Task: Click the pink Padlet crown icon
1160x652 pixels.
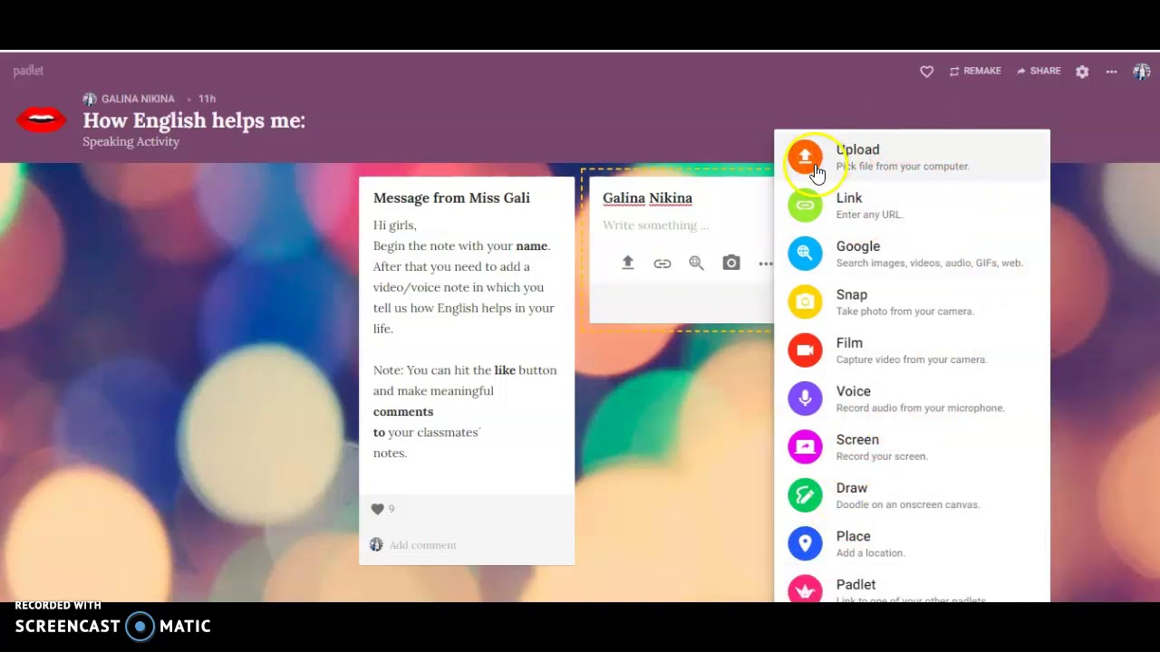Action: coord(805,589)
